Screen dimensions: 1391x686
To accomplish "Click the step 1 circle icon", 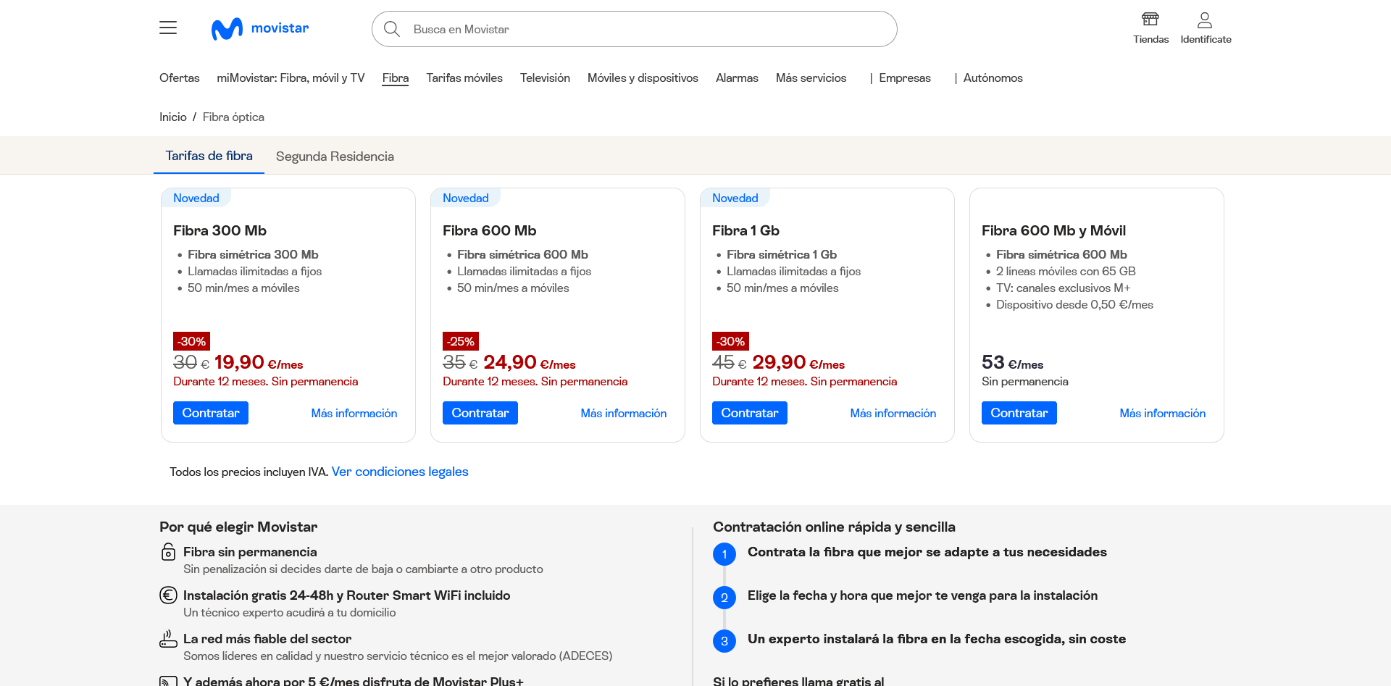I will click(x=724, y=554).
